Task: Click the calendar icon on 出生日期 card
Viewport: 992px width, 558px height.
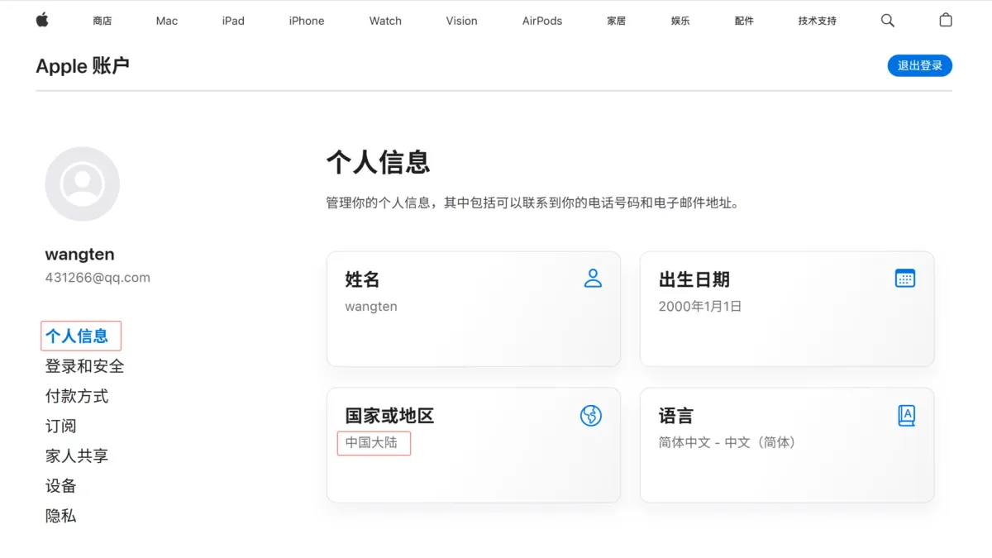Action: 905,278
